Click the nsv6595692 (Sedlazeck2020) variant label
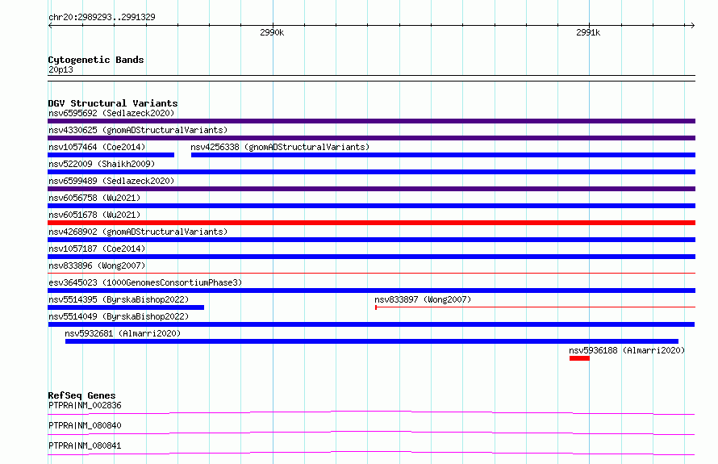Image resolution: width=718 pixels, height=464 pixels. [111, 113]
